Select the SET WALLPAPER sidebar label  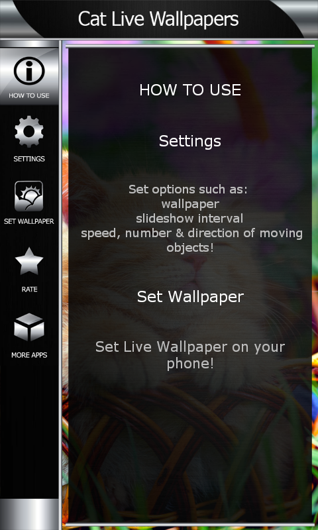(29, 222)
